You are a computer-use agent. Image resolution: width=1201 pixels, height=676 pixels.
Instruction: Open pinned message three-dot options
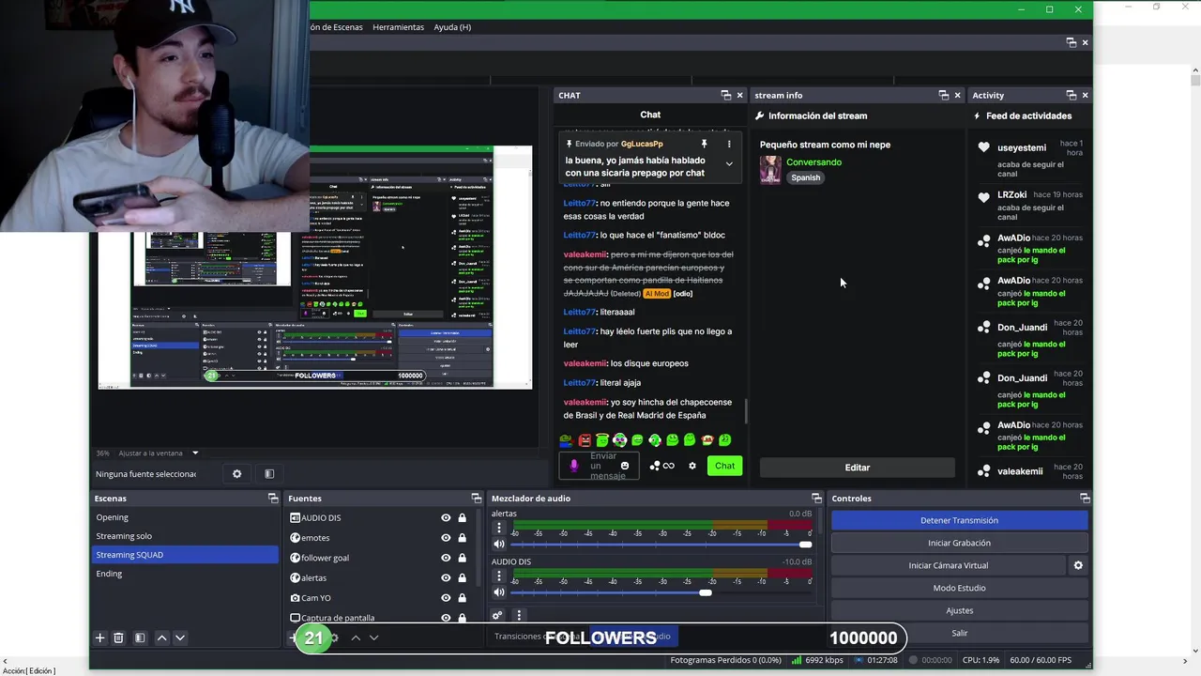point(729,144)
